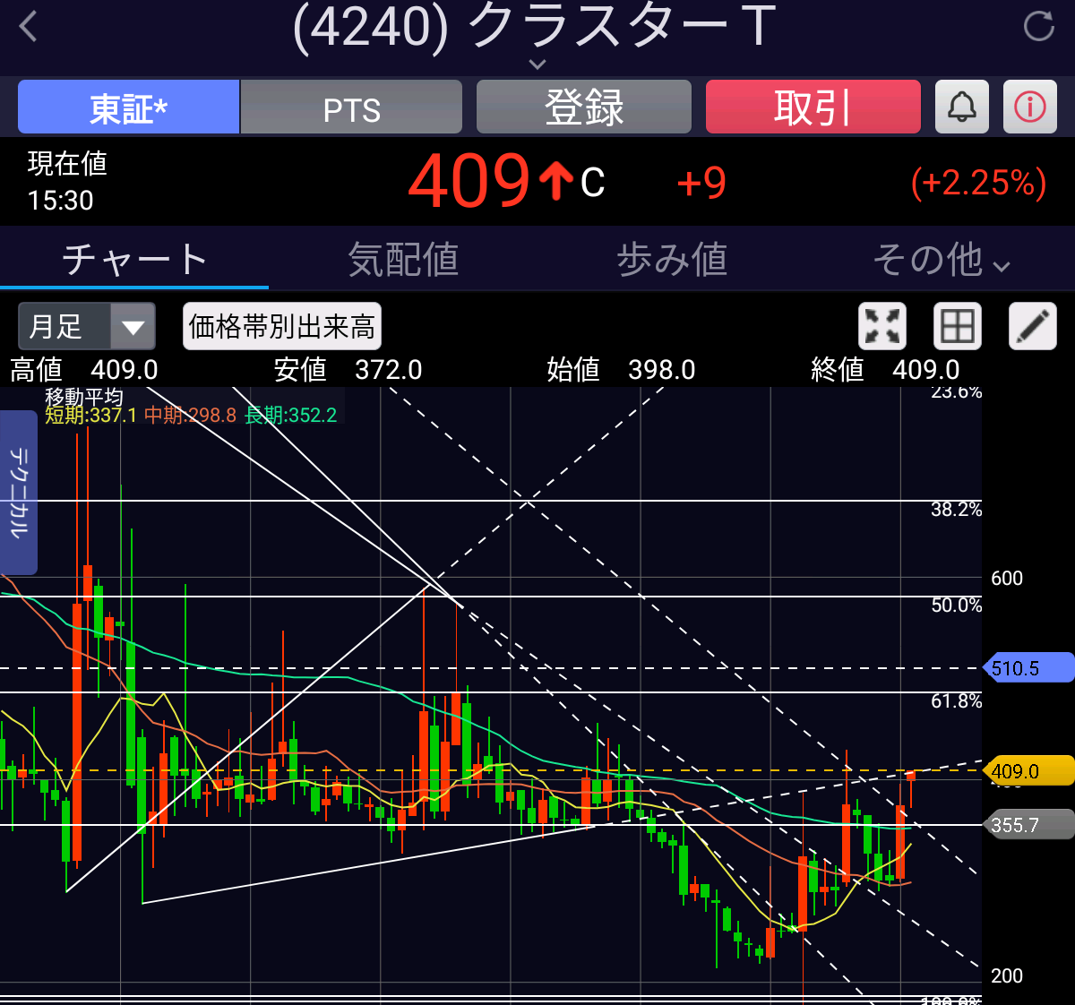Expand chart to fullscreen view
The width and height of the screenshot is (1075, 1005).
point(881,326)
